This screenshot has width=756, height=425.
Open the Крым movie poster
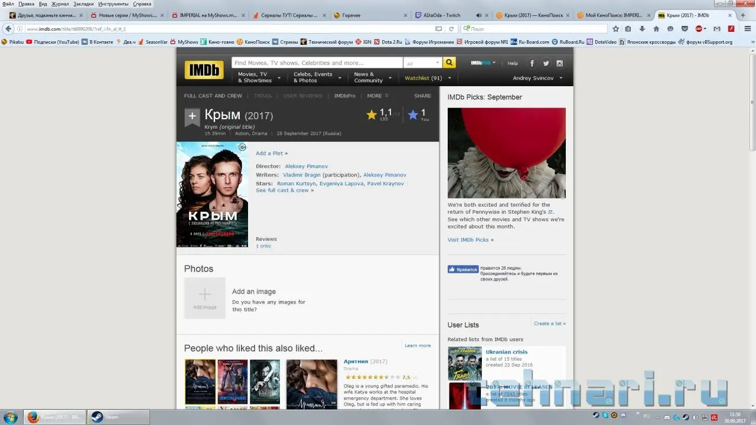pyautogui.click(x=212, y=195)
